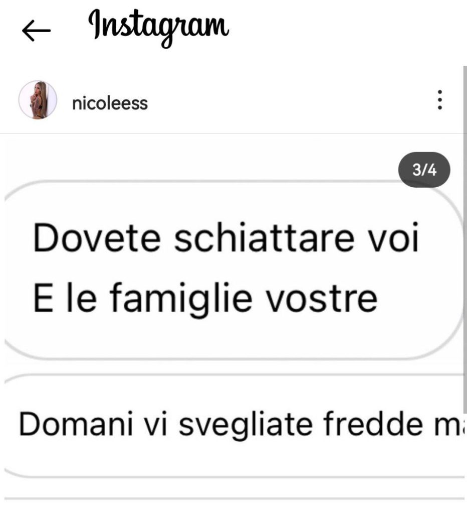Click the word 'vostre' in second line
This screenshot has height=514, width=467.
tap(321, 300)
